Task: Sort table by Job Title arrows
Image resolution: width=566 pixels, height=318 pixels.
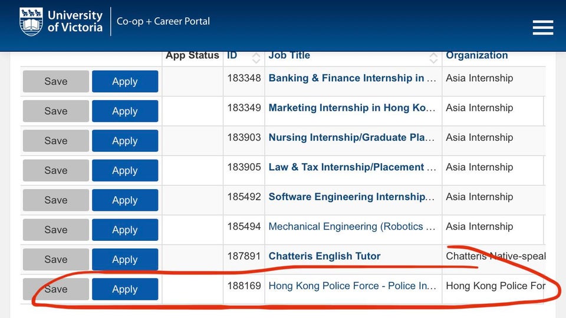Action: (433, 57)
